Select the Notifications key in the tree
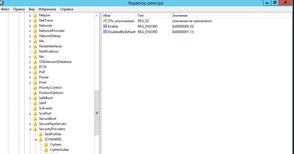The height and width of the screenshot is (154, 294). click(x=49, y=52)
